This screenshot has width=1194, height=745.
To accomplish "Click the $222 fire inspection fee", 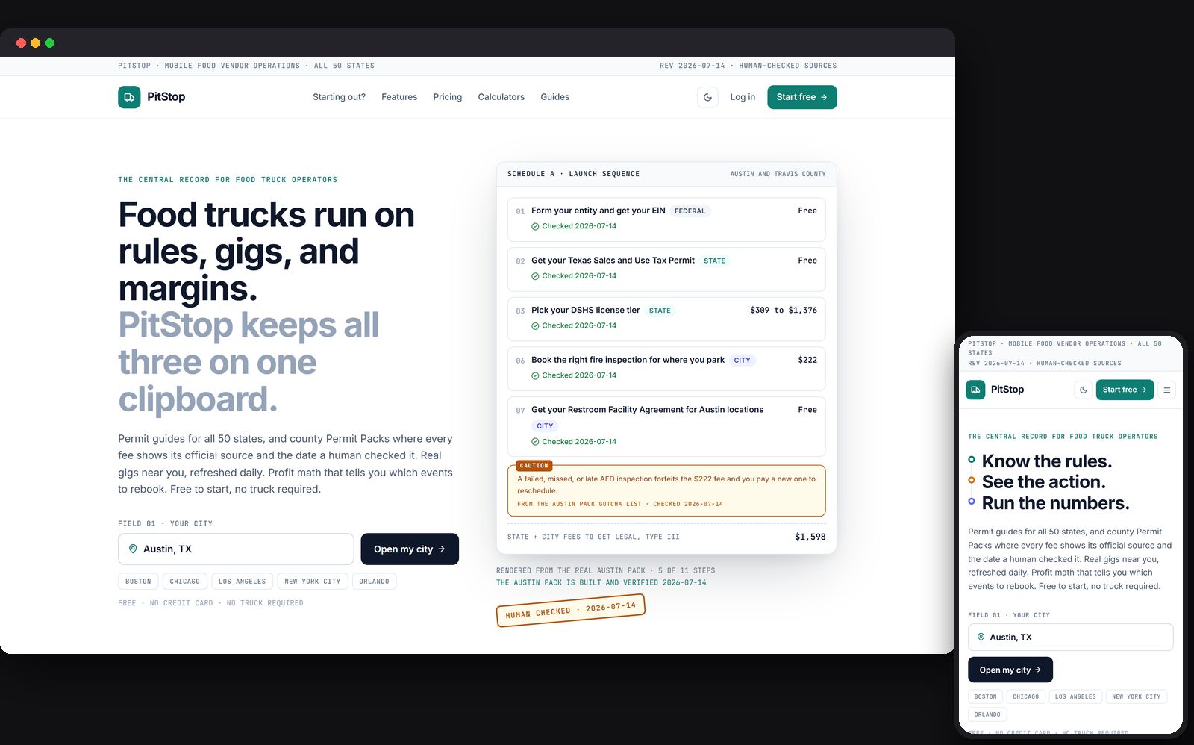I will pyautogui.click(x=807, y=360).
